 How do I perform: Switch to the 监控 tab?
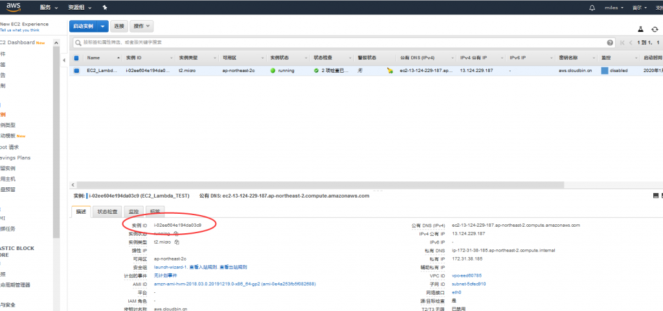click(x=133, y=211)
